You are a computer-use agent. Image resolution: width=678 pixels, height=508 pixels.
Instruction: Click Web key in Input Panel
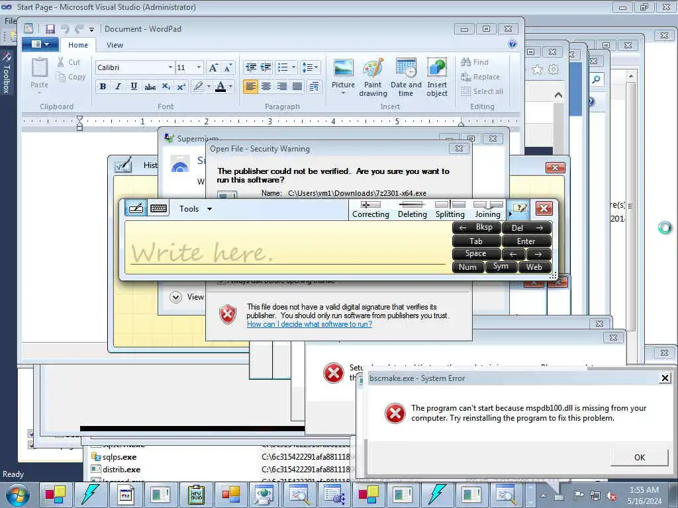click(x=534, y=267)
